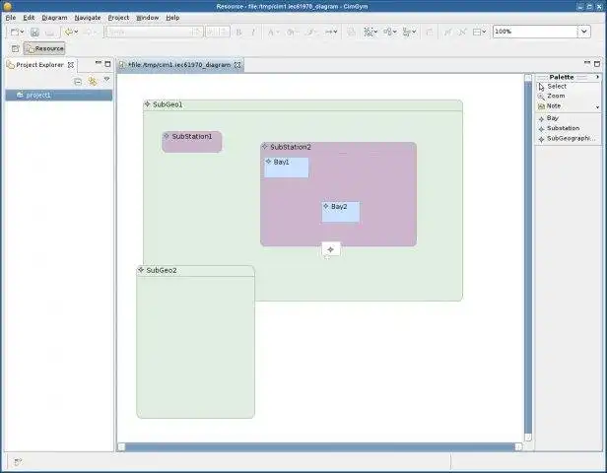Select the Bay2 box

click(341, 212)
